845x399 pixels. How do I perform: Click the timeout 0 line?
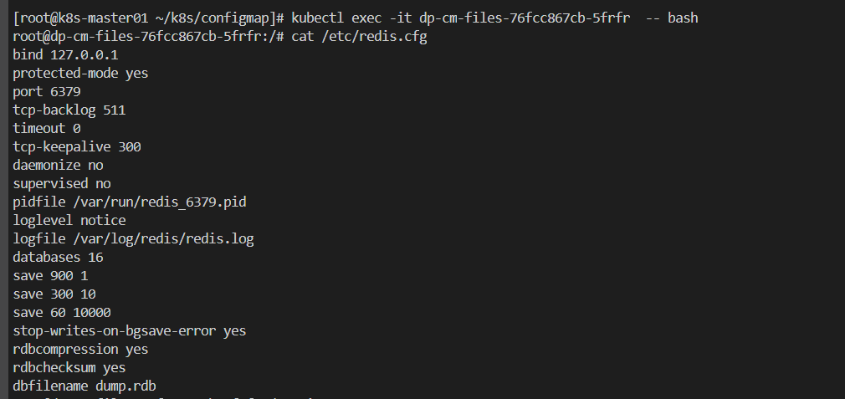tap(47, 128)
